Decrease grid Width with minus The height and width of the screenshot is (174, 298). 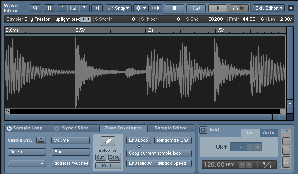[250, 147]
